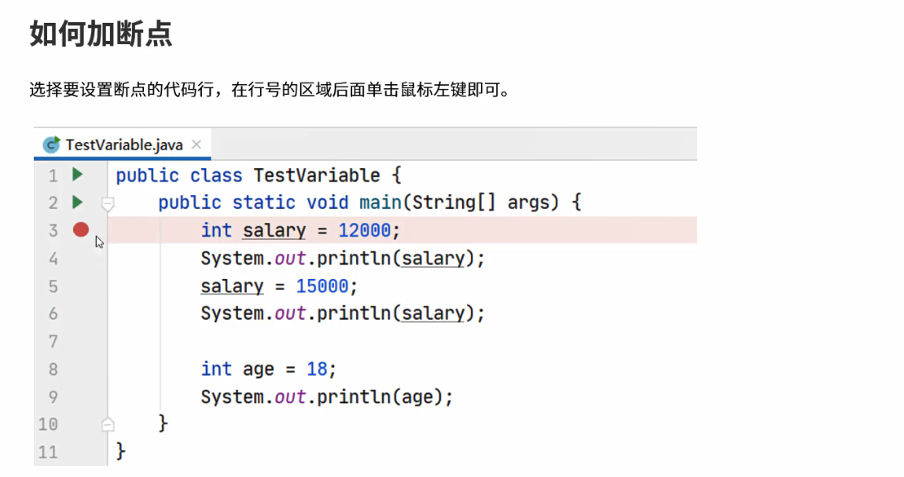Click the println(salary) statement on line 6
The image size is (904, 477).
click(343, 314)
